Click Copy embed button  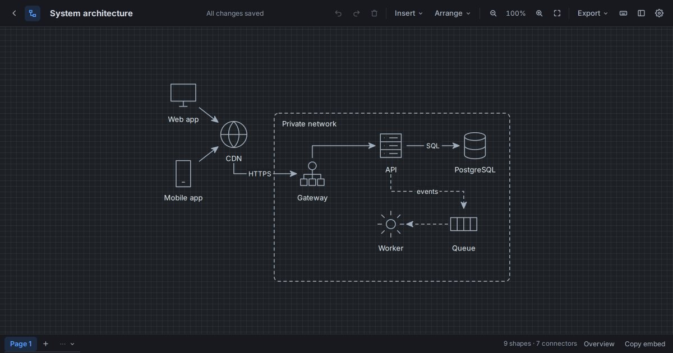coord(645,343)
